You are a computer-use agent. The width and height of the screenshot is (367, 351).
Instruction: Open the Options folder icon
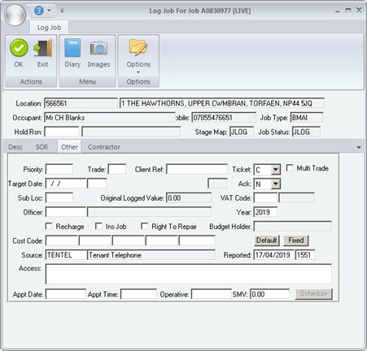(138, 47)
